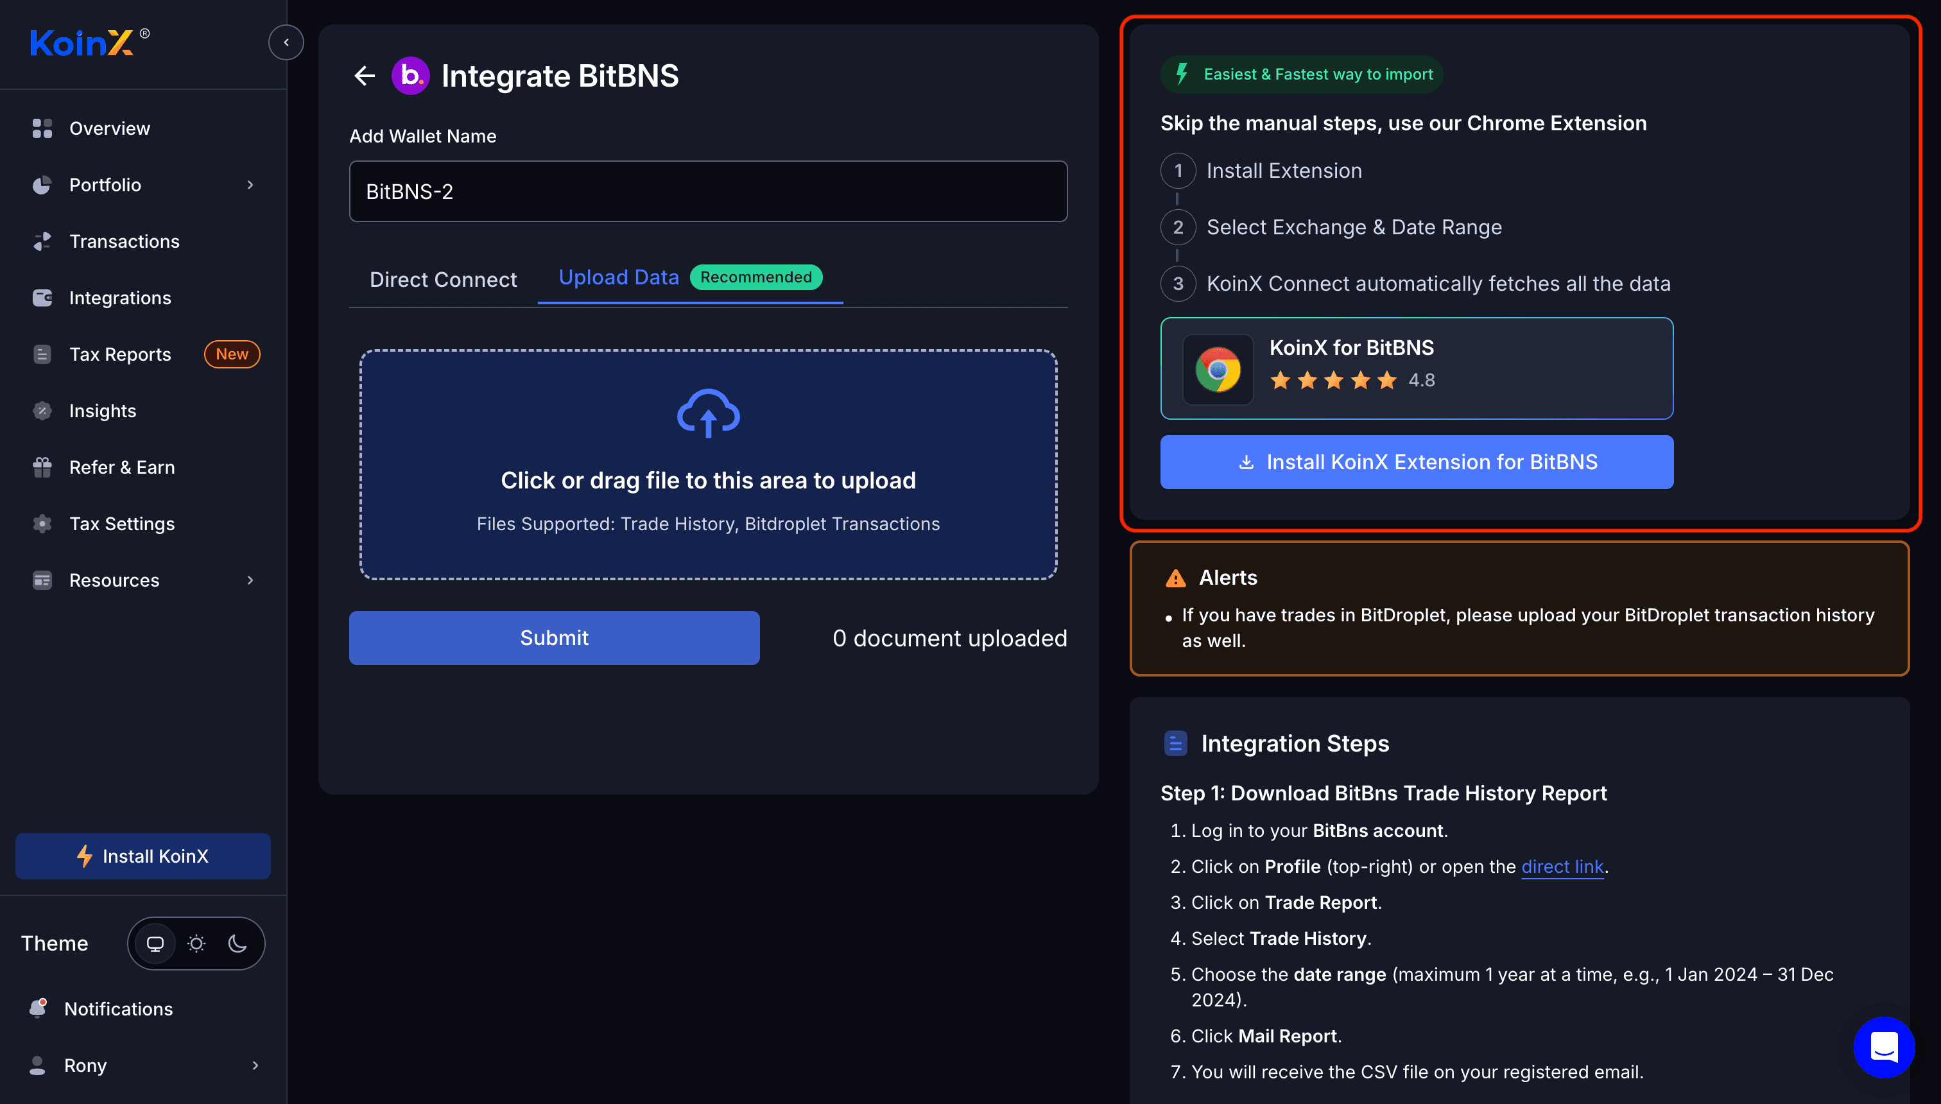Screen dimensions: 1941x1104
Task: Click the Integration Steps document icon
Action: (x=1175, y=743)
